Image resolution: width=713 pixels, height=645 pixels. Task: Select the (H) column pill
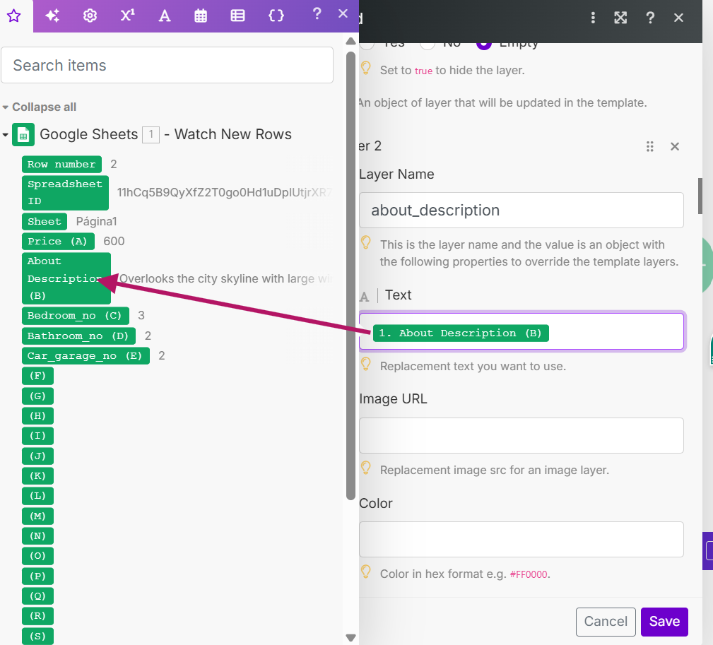click(x=37, y=416)
